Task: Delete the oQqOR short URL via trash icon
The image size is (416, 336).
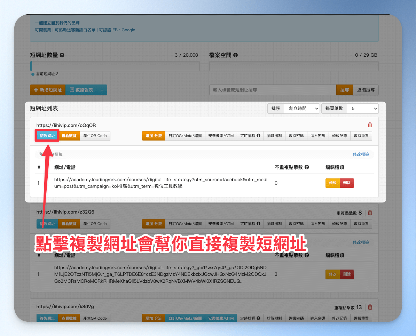Action: [370, 125]
